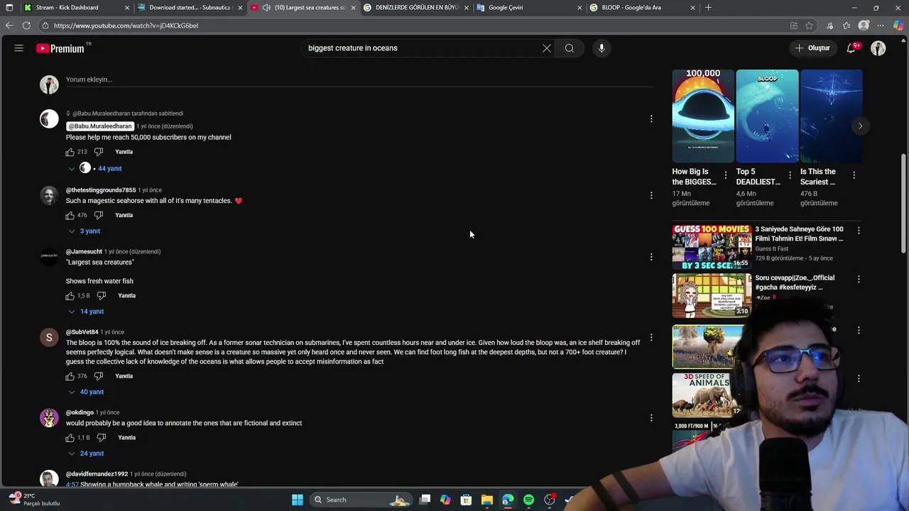Screen dimensions: 909x511
Task: Open more options for 'How Big Is the BIGGES...' short
Action: pos(725,175)
